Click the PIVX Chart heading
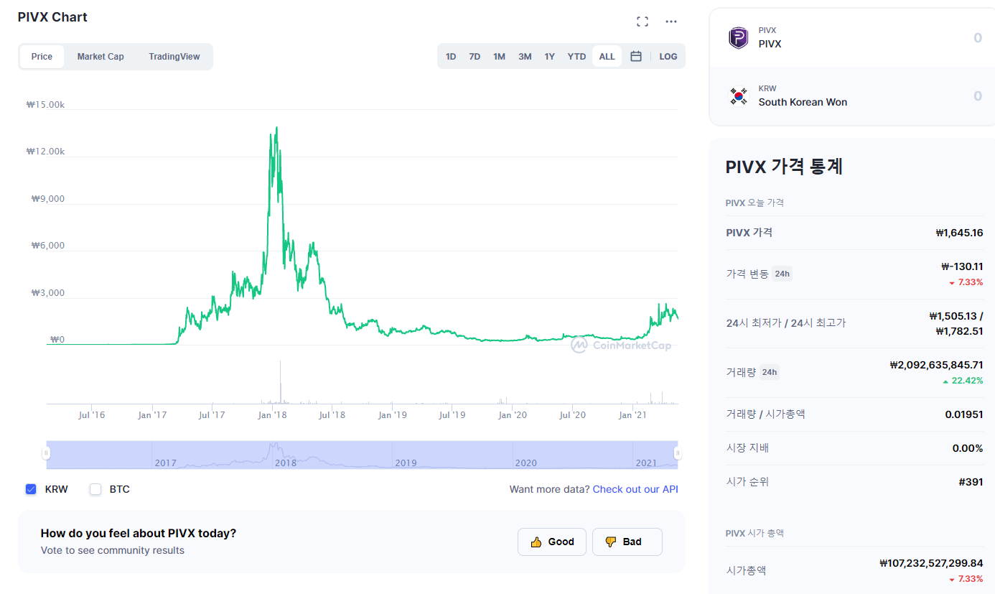The height and width of the screenshot is (594, 995). click(52, 17)
